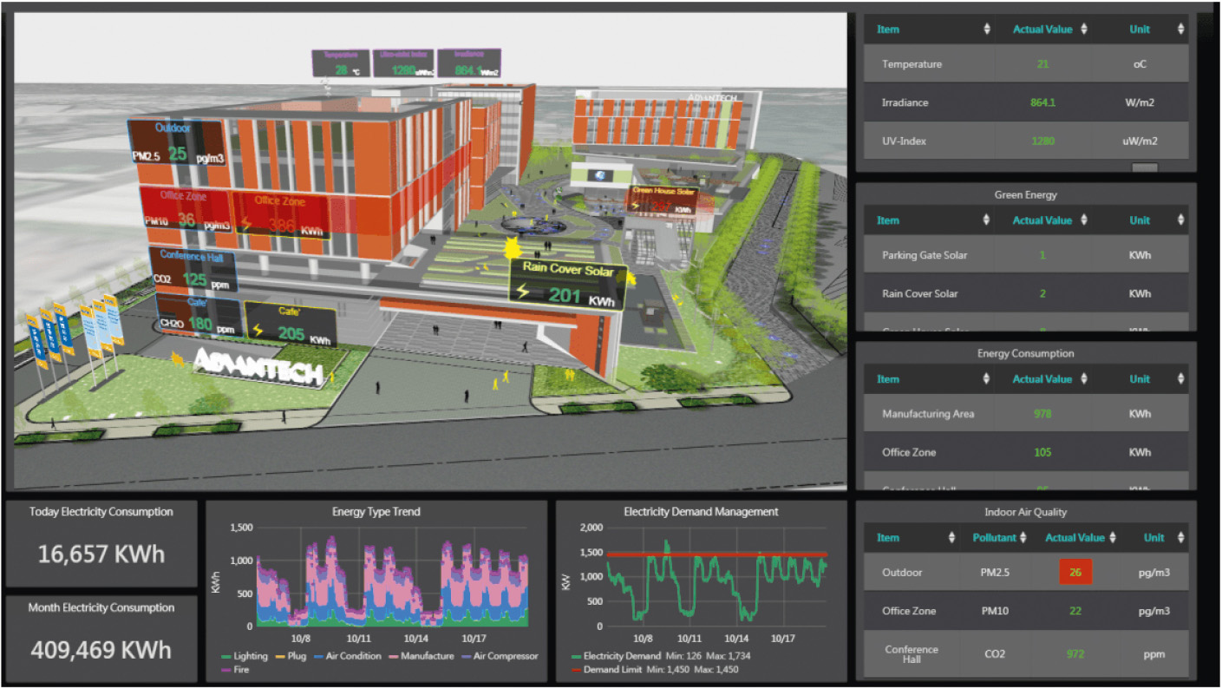The height and width of the screenshot is (689, 1222).
Task: Select the Manufacturing Area row
Action: [1026, 414]
